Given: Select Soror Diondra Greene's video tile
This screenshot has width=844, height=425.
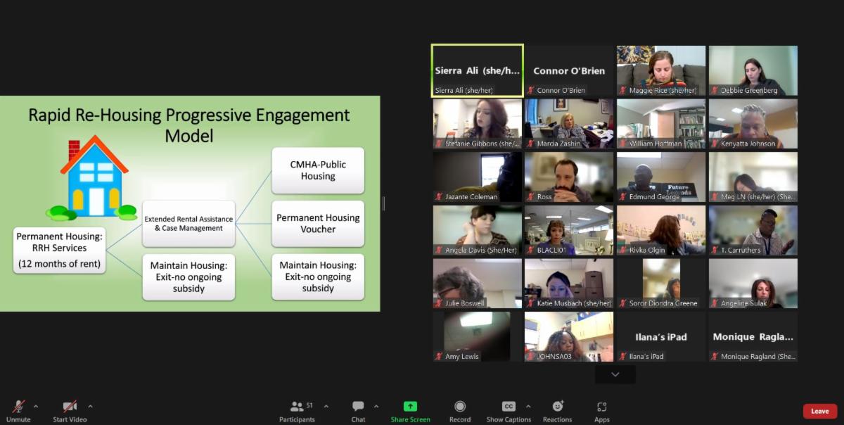Looking at the screenshot, I should click(661, 284).
